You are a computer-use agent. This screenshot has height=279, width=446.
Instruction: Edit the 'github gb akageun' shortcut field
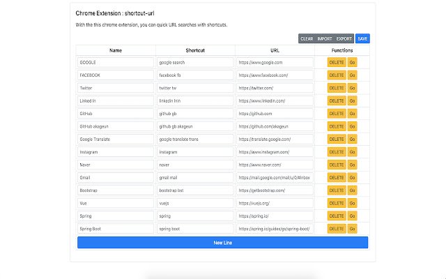pyautogui.click(x=195, y=126)
